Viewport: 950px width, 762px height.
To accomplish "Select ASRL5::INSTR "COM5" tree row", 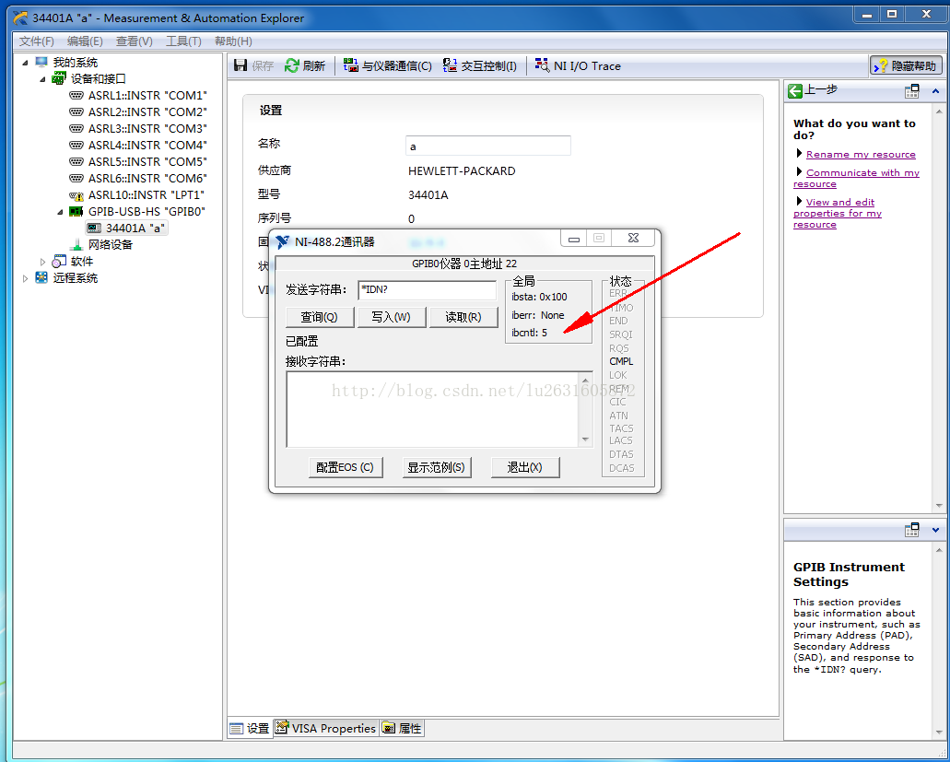I will pos(138,162).
